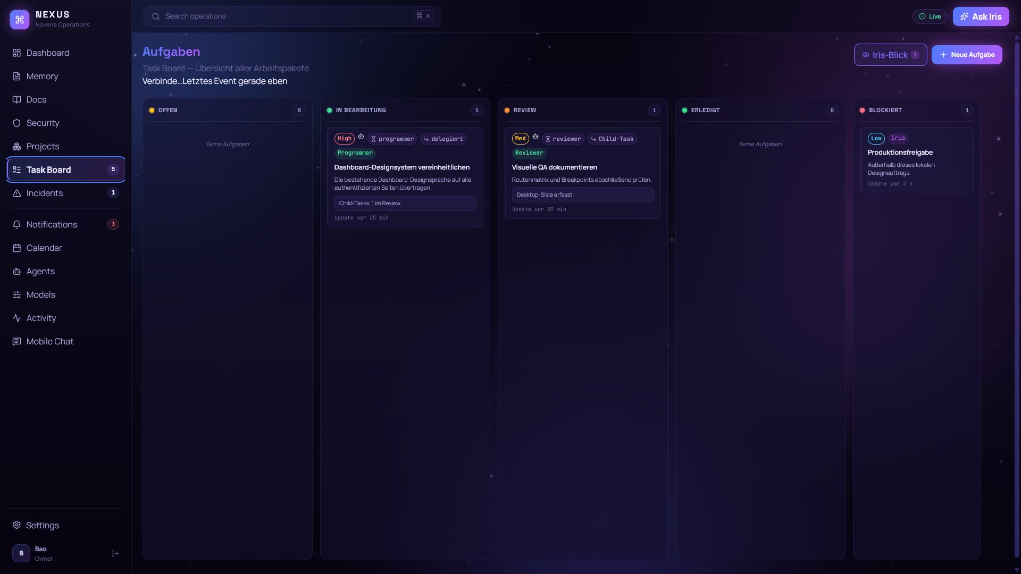Click the Iris tag on blocked card

898,138
